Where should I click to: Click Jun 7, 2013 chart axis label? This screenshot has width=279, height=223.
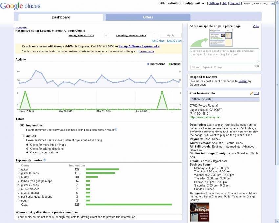(x=141, y=111)
